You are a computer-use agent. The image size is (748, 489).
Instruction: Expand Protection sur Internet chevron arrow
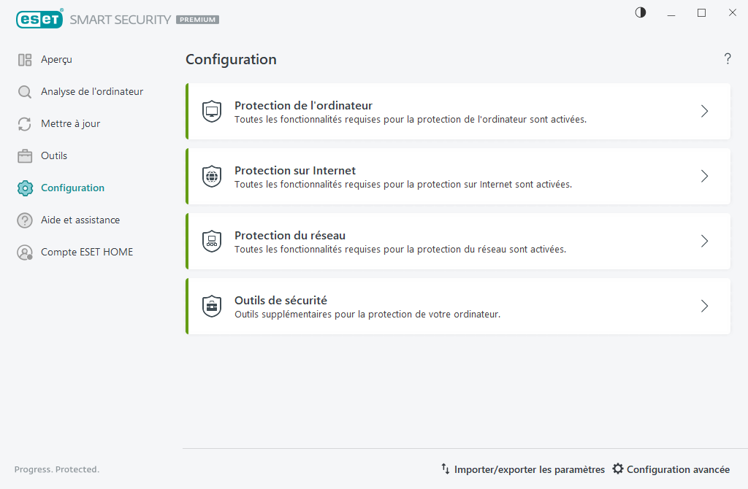click(x=704, y=177)
